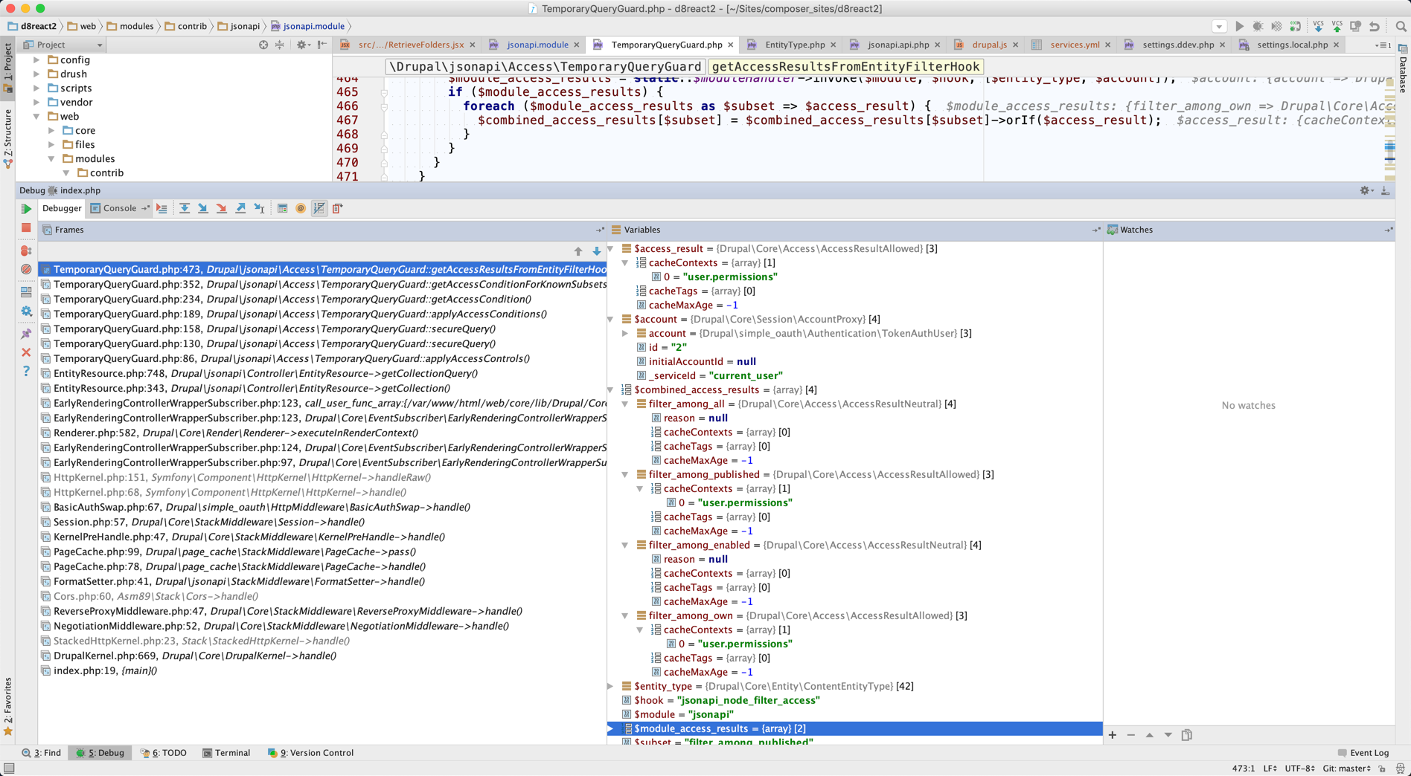Toggle Sort Values Alphabetically button
The height and width of the screenshot is (776, 1411).
[319, 209]
